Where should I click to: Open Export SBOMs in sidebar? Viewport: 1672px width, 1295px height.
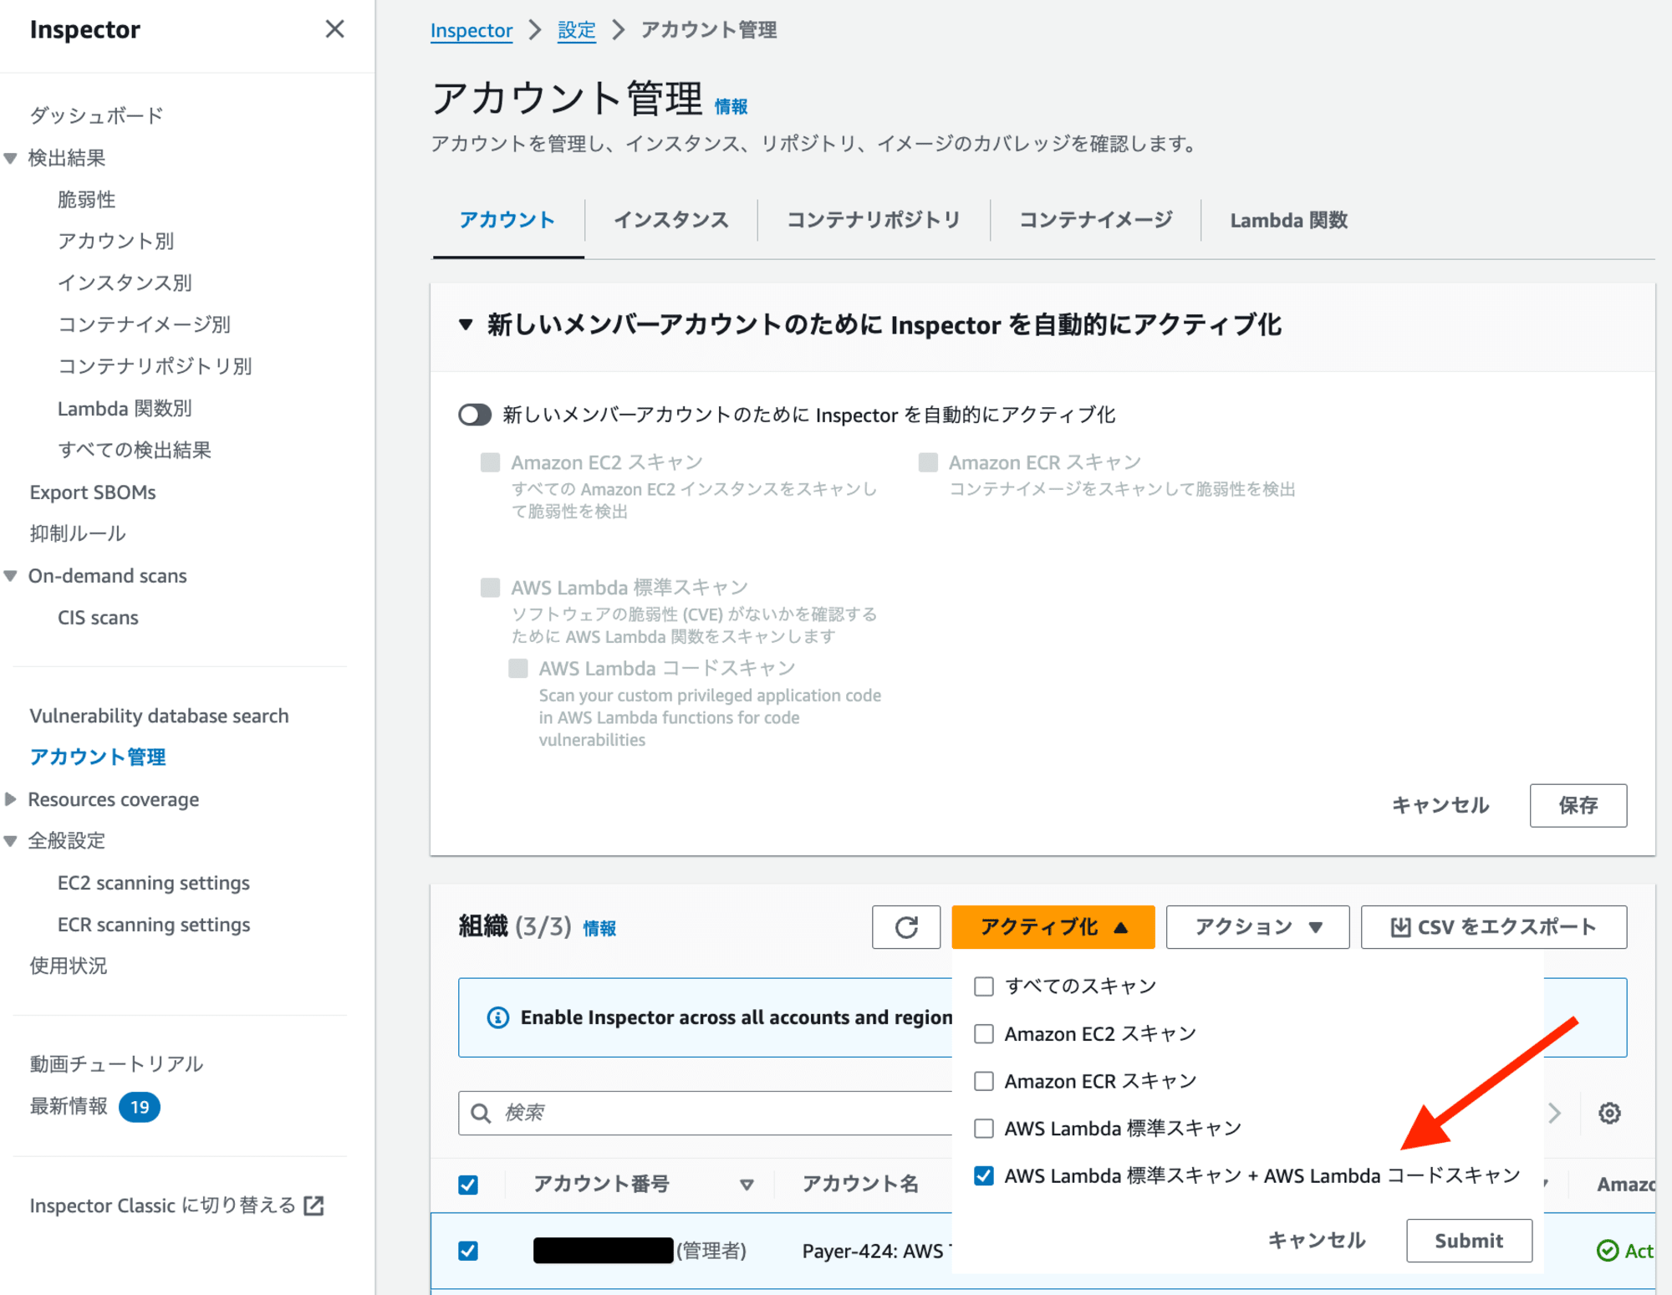93,492
